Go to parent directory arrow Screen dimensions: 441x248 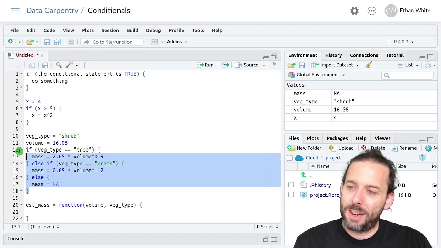[x=303, y=175]
